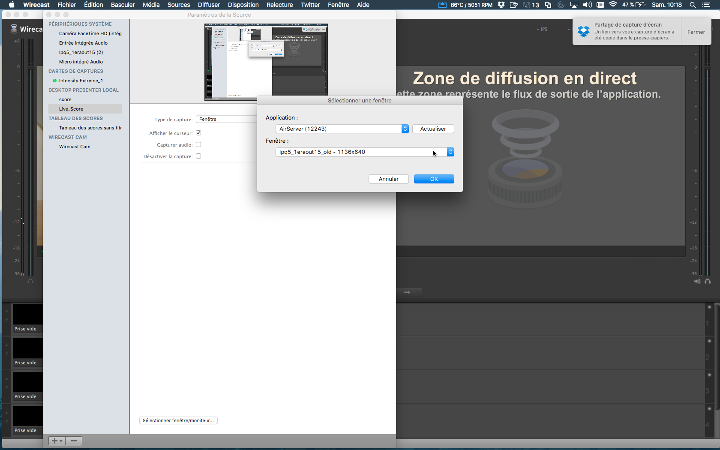Click the headphones icon under the right meter
The height and width of the screenshot is (450, 720).
[x=708, y=282]
